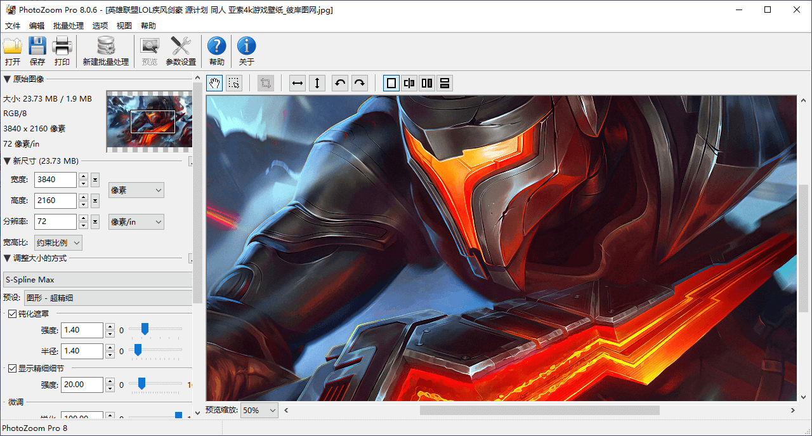Open the 视图 menu
Screen dimensions: 812x436
[124, 26]
